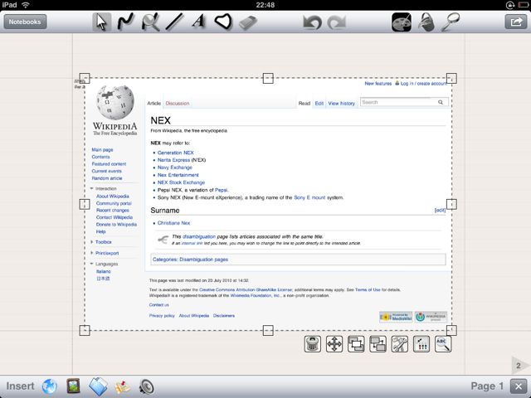The height and width of the screenshot is (398, 531).
Task: Insert a map via map icon
Action: click(123, 387)
